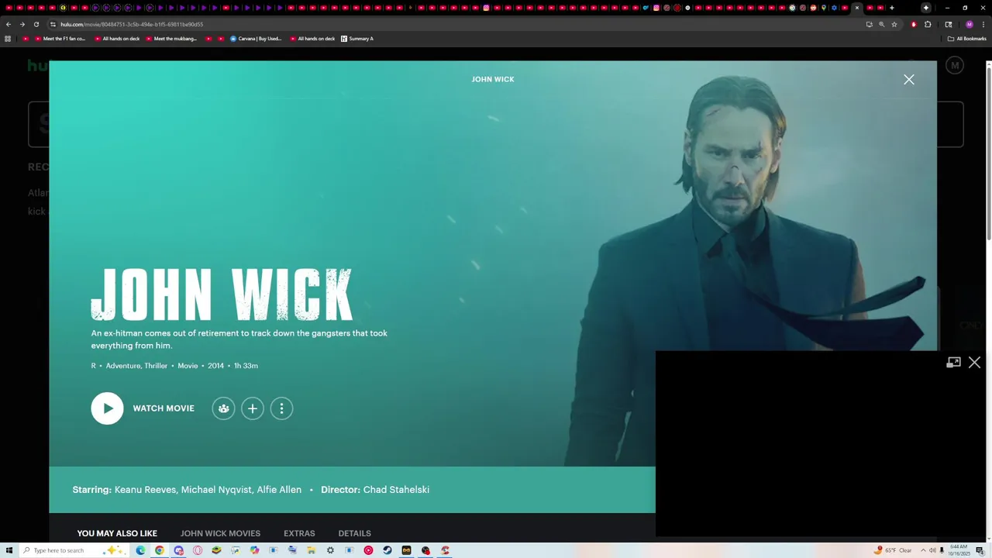The width and height of the screenshot is (992, 558).
Task: Open the apps grid in bookmarks bar
Action: 8,39
